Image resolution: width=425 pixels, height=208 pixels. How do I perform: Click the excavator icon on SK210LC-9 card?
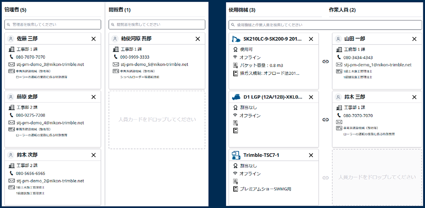[x=236, y=39]
